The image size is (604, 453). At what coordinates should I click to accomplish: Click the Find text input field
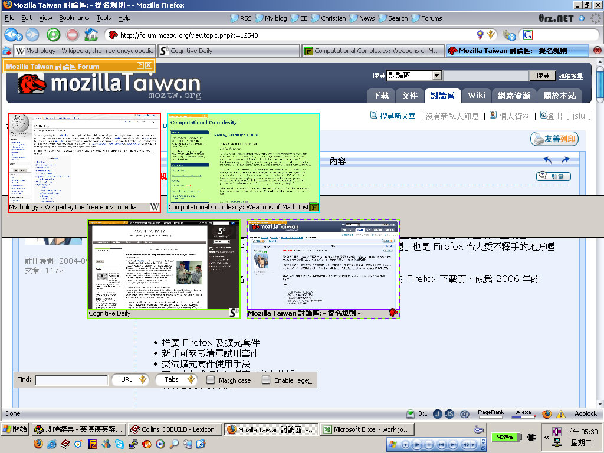pyautogui.click(x=71, y=380)
